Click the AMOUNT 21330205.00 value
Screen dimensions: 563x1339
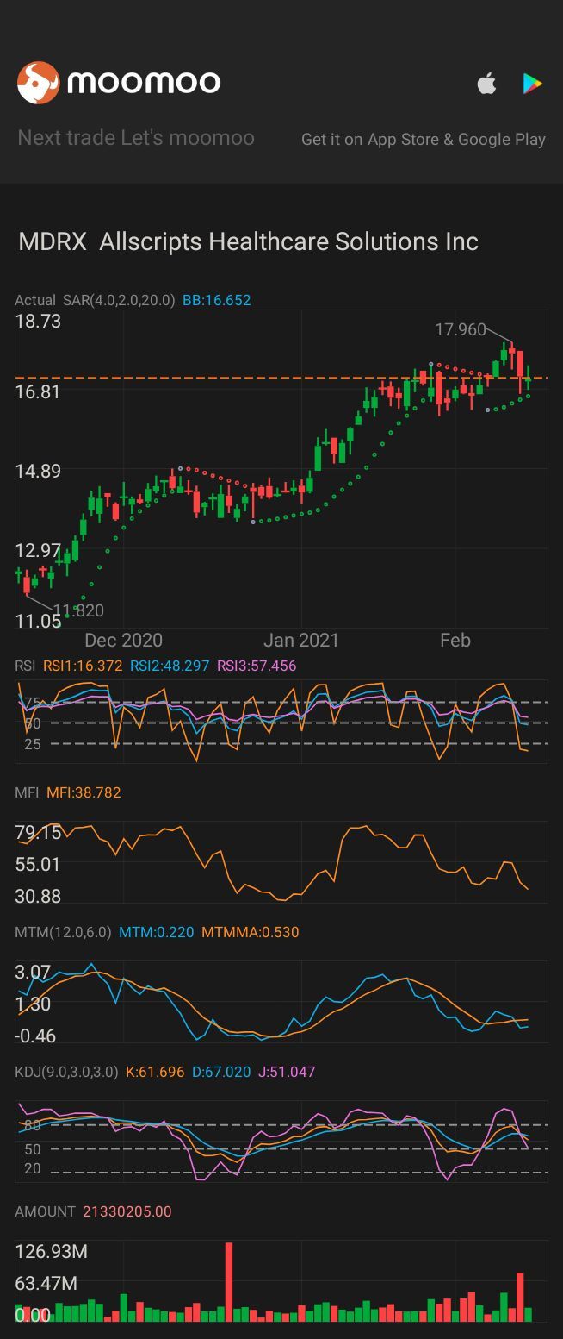[127, 1211]
